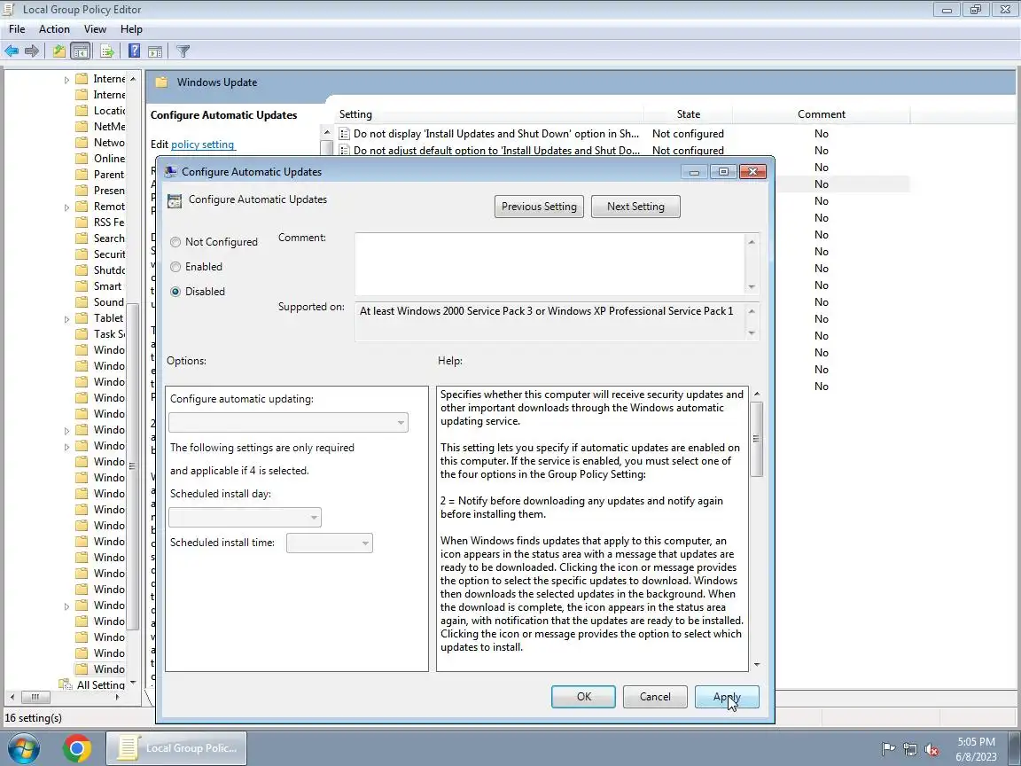Click the Export List toolbar icon
Image resolution: width=1021 pixels, height=766 pixels.
click(x=107, y=51)
